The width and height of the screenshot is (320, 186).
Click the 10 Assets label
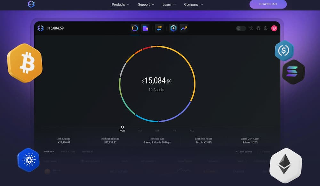pyautogui.click(x=156, y=90)
